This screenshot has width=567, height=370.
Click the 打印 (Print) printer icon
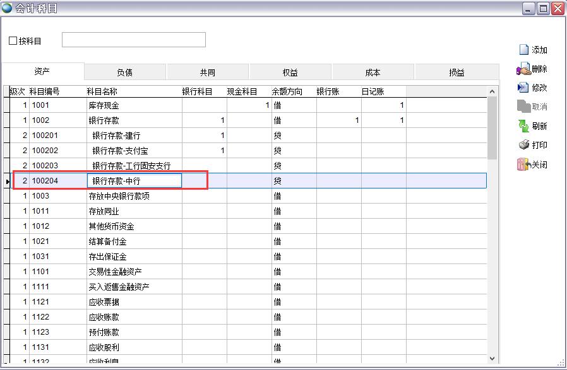[x=523, y=145]
